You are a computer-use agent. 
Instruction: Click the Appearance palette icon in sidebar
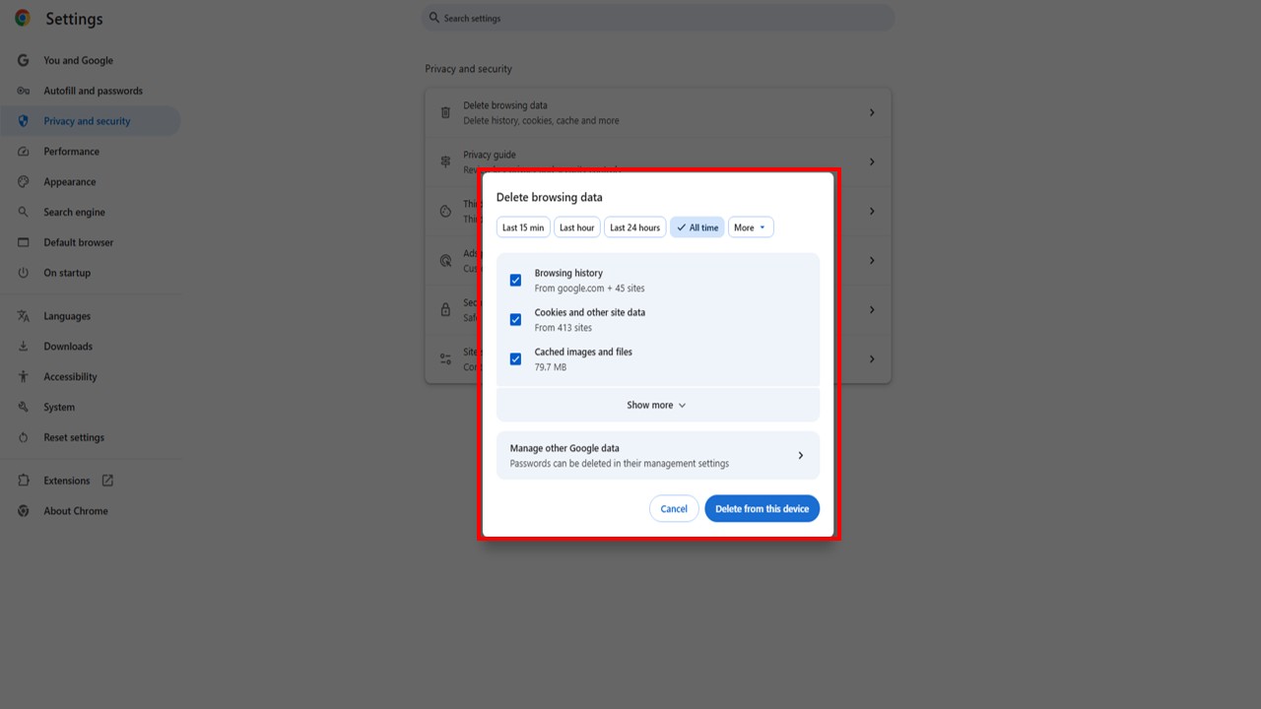[23, 182]
